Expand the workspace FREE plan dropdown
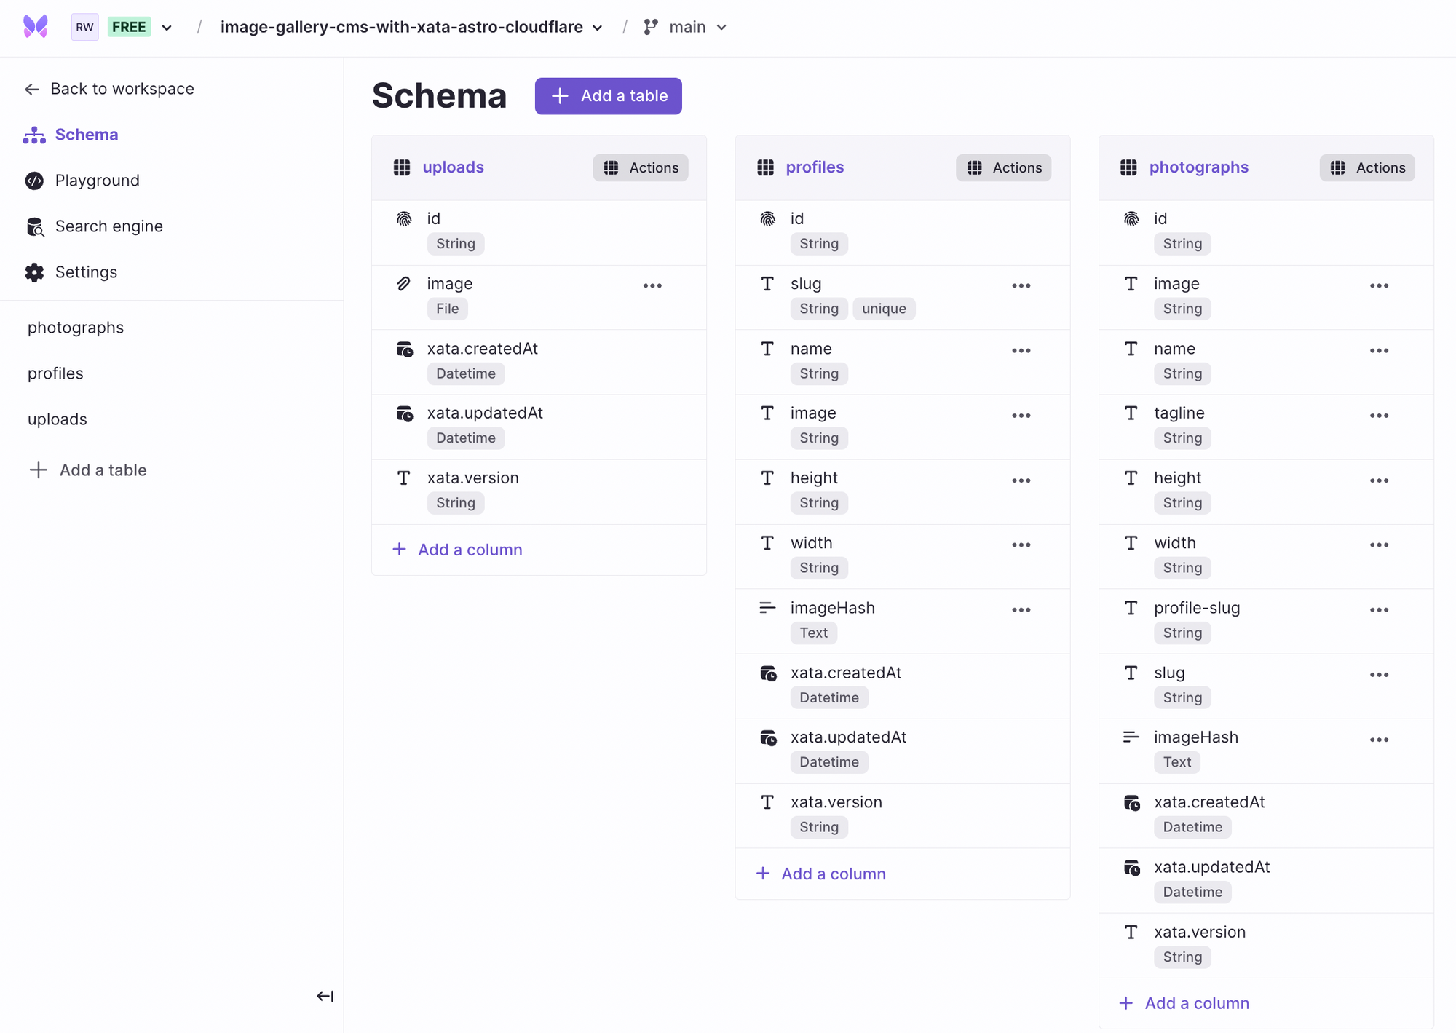Viewport: 1456px width, 1033px height. [167, 28]
